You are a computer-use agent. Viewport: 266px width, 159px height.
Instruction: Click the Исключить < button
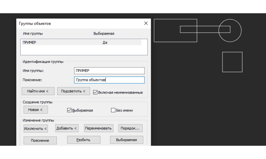36,129
